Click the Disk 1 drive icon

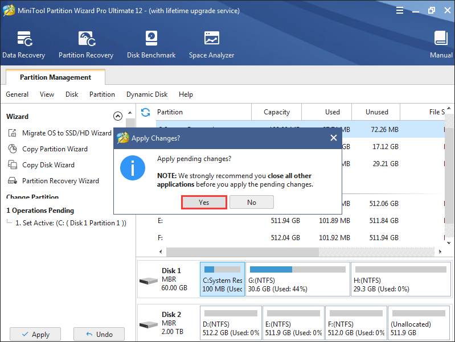pos(148,281)
